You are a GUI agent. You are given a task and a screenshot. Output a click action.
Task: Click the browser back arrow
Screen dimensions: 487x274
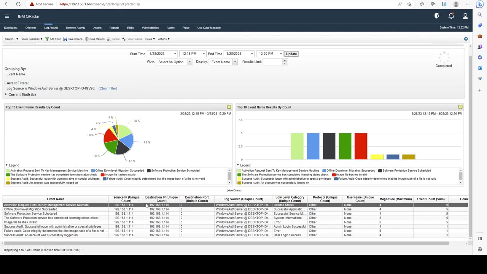7,4
